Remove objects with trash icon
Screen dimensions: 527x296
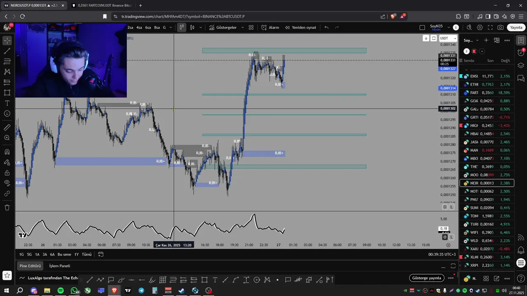pyautogui.click(x=7, y=208)
